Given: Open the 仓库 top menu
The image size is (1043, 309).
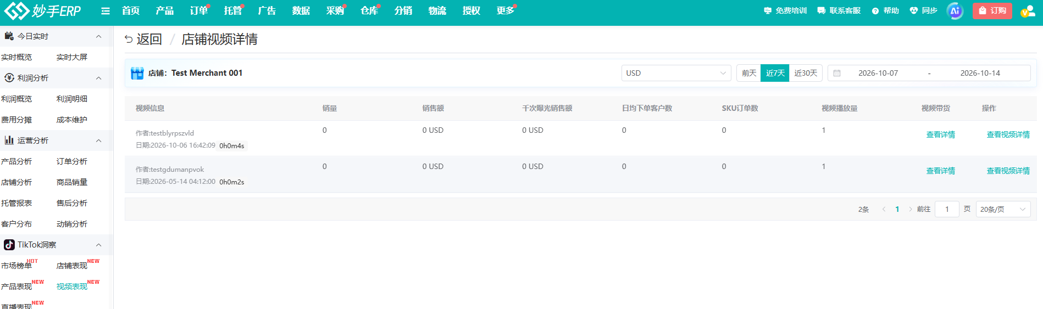Looking at the screenshot, I should coord(369,11).
